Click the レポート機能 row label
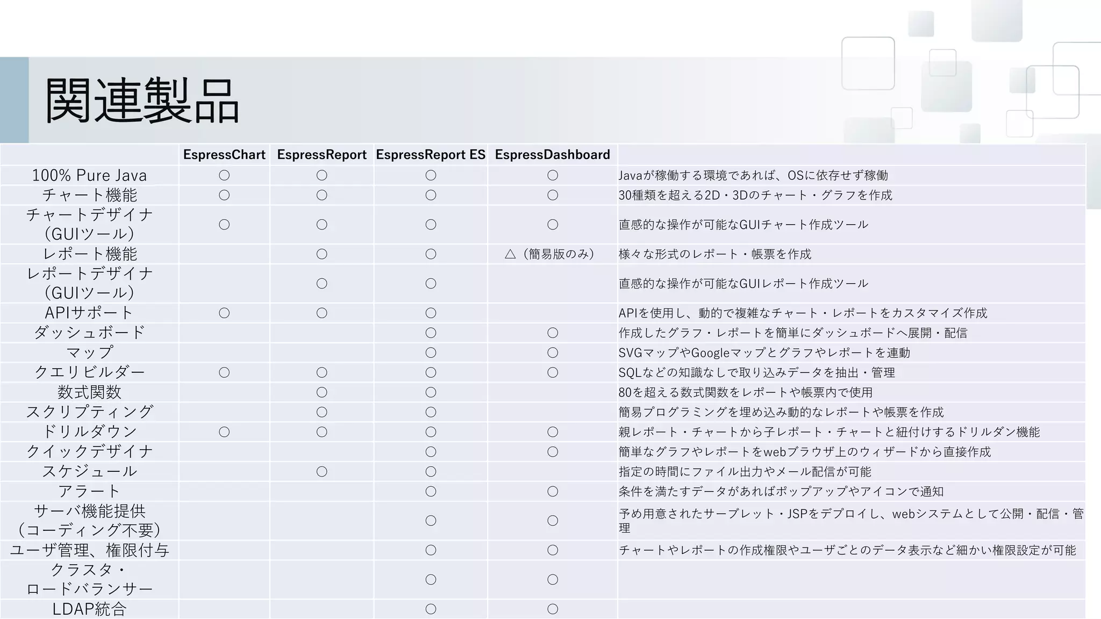The height and width of the screenshot is (619, 1101). (x=89, y=254)
